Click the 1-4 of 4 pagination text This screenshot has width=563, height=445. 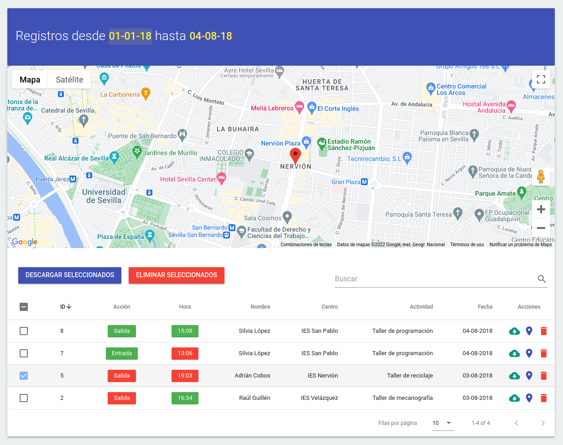pyautogui.click(x=480, y=423)
